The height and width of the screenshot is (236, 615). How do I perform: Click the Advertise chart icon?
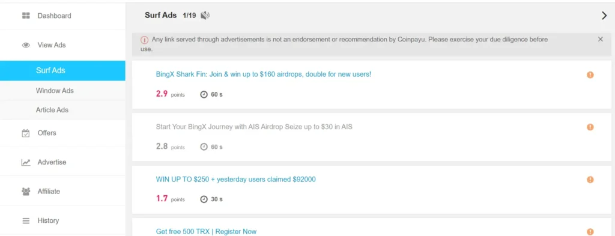pos(26,162)
